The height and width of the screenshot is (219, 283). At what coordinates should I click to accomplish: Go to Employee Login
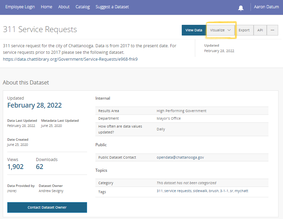(20, 7)
